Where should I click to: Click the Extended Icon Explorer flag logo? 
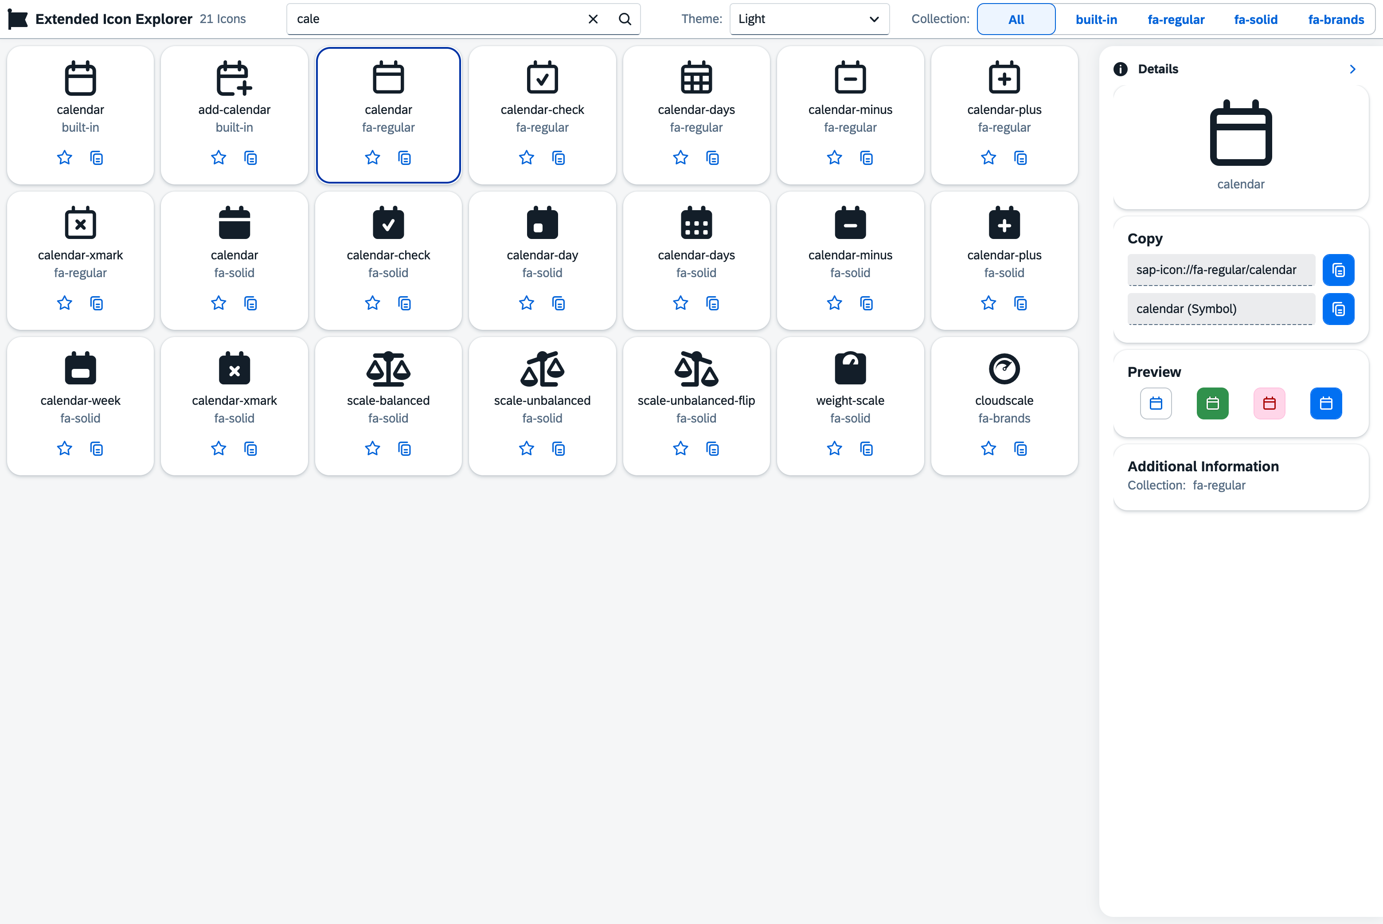(x=18, y=20)
